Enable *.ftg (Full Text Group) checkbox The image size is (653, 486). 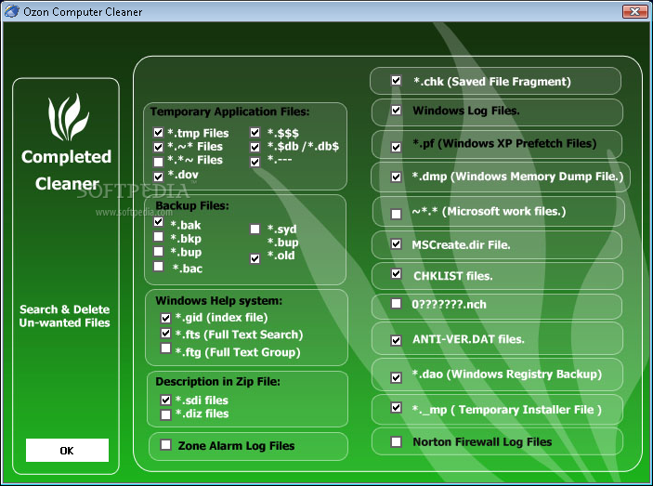165,348
